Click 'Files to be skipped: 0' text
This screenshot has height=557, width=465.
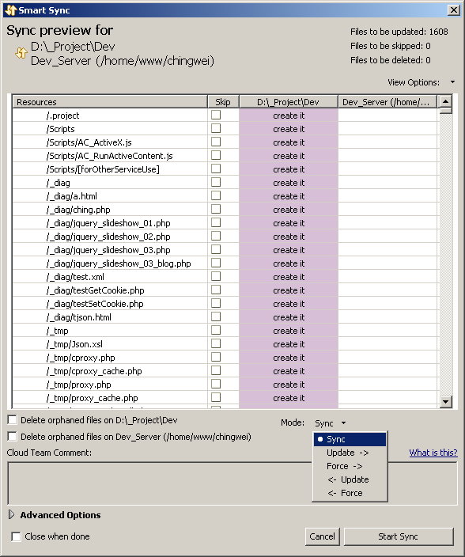click(390, 46)
